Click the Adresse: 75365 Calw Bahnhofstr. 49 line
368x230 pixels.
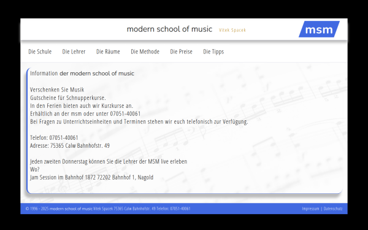(x=70, y=145)
